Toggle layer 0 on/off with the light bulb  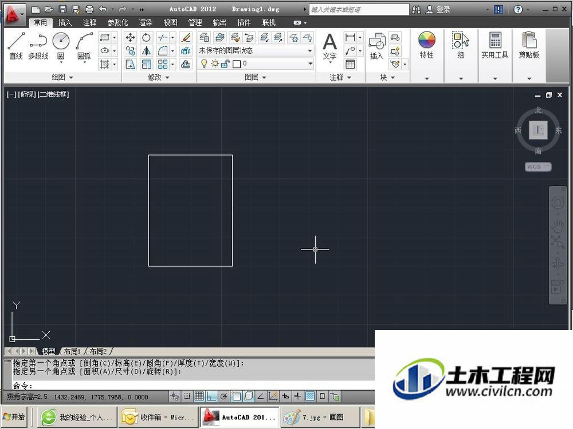tap(205, 64)
